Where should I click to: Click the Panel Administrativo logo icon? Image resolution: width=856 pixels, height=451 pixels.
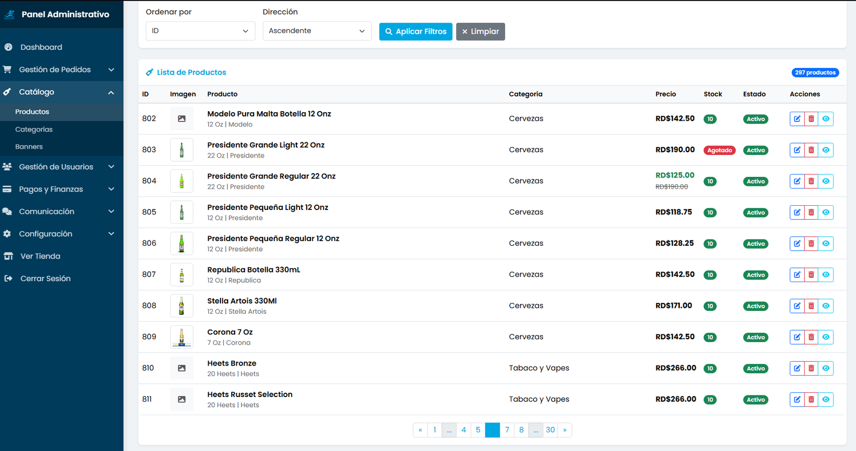[10, 14]
